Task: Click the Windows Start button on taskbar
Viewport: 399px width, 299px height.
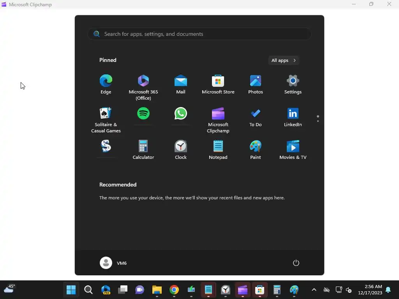Action: pyautogui.click(x=71, y=290)
